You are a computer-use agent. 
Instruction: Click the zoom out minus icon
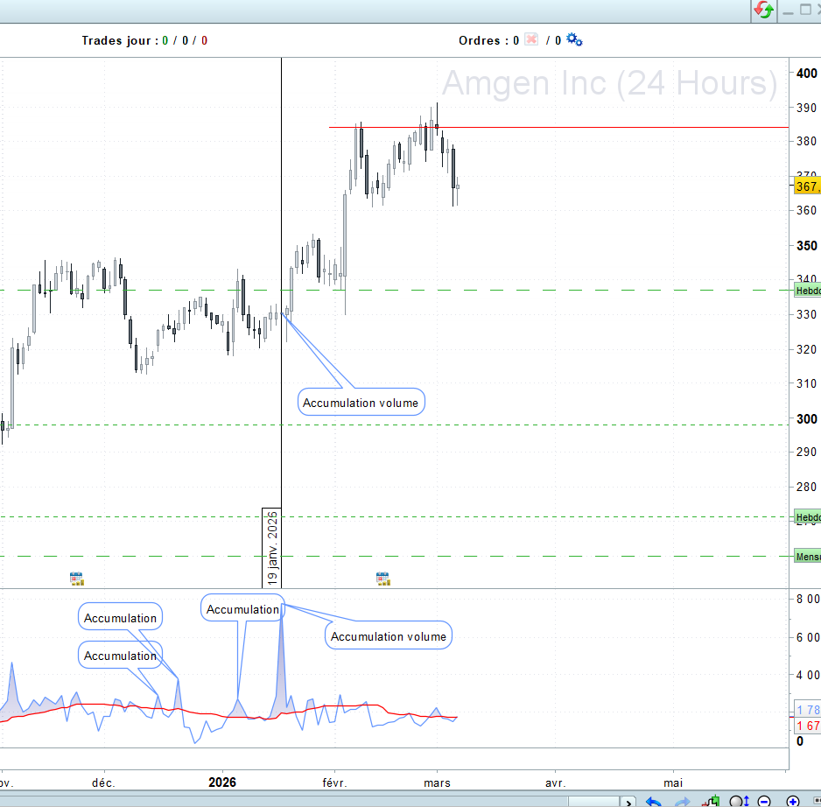click(x=764, y=801)
